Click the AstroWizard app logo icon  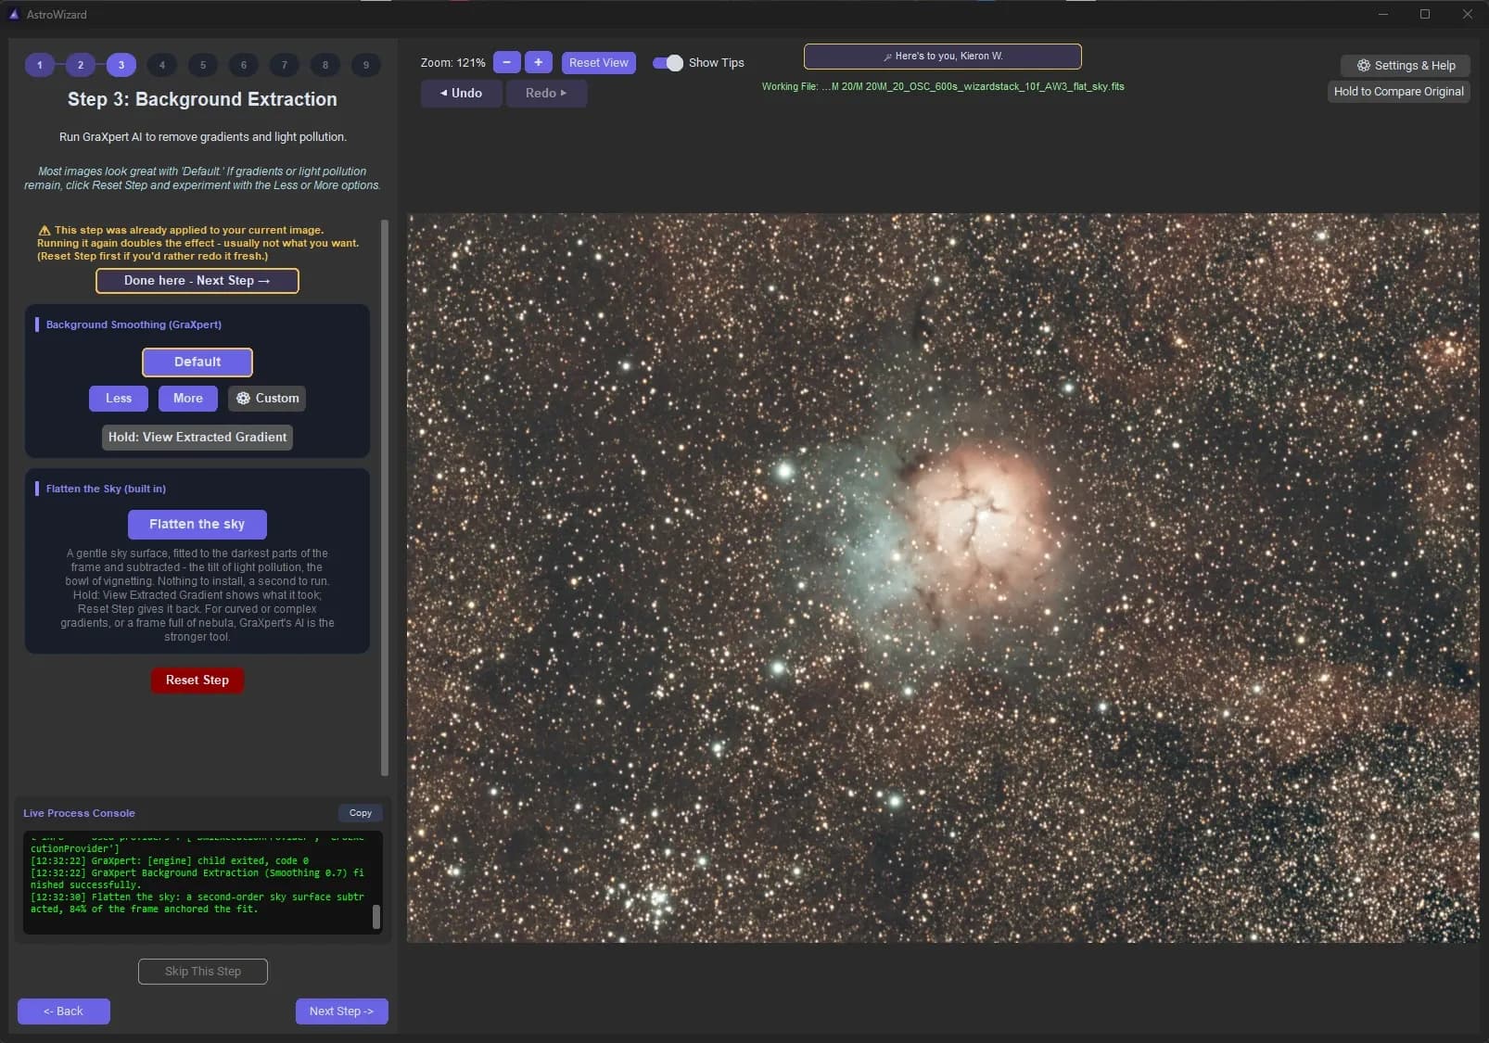14,14
